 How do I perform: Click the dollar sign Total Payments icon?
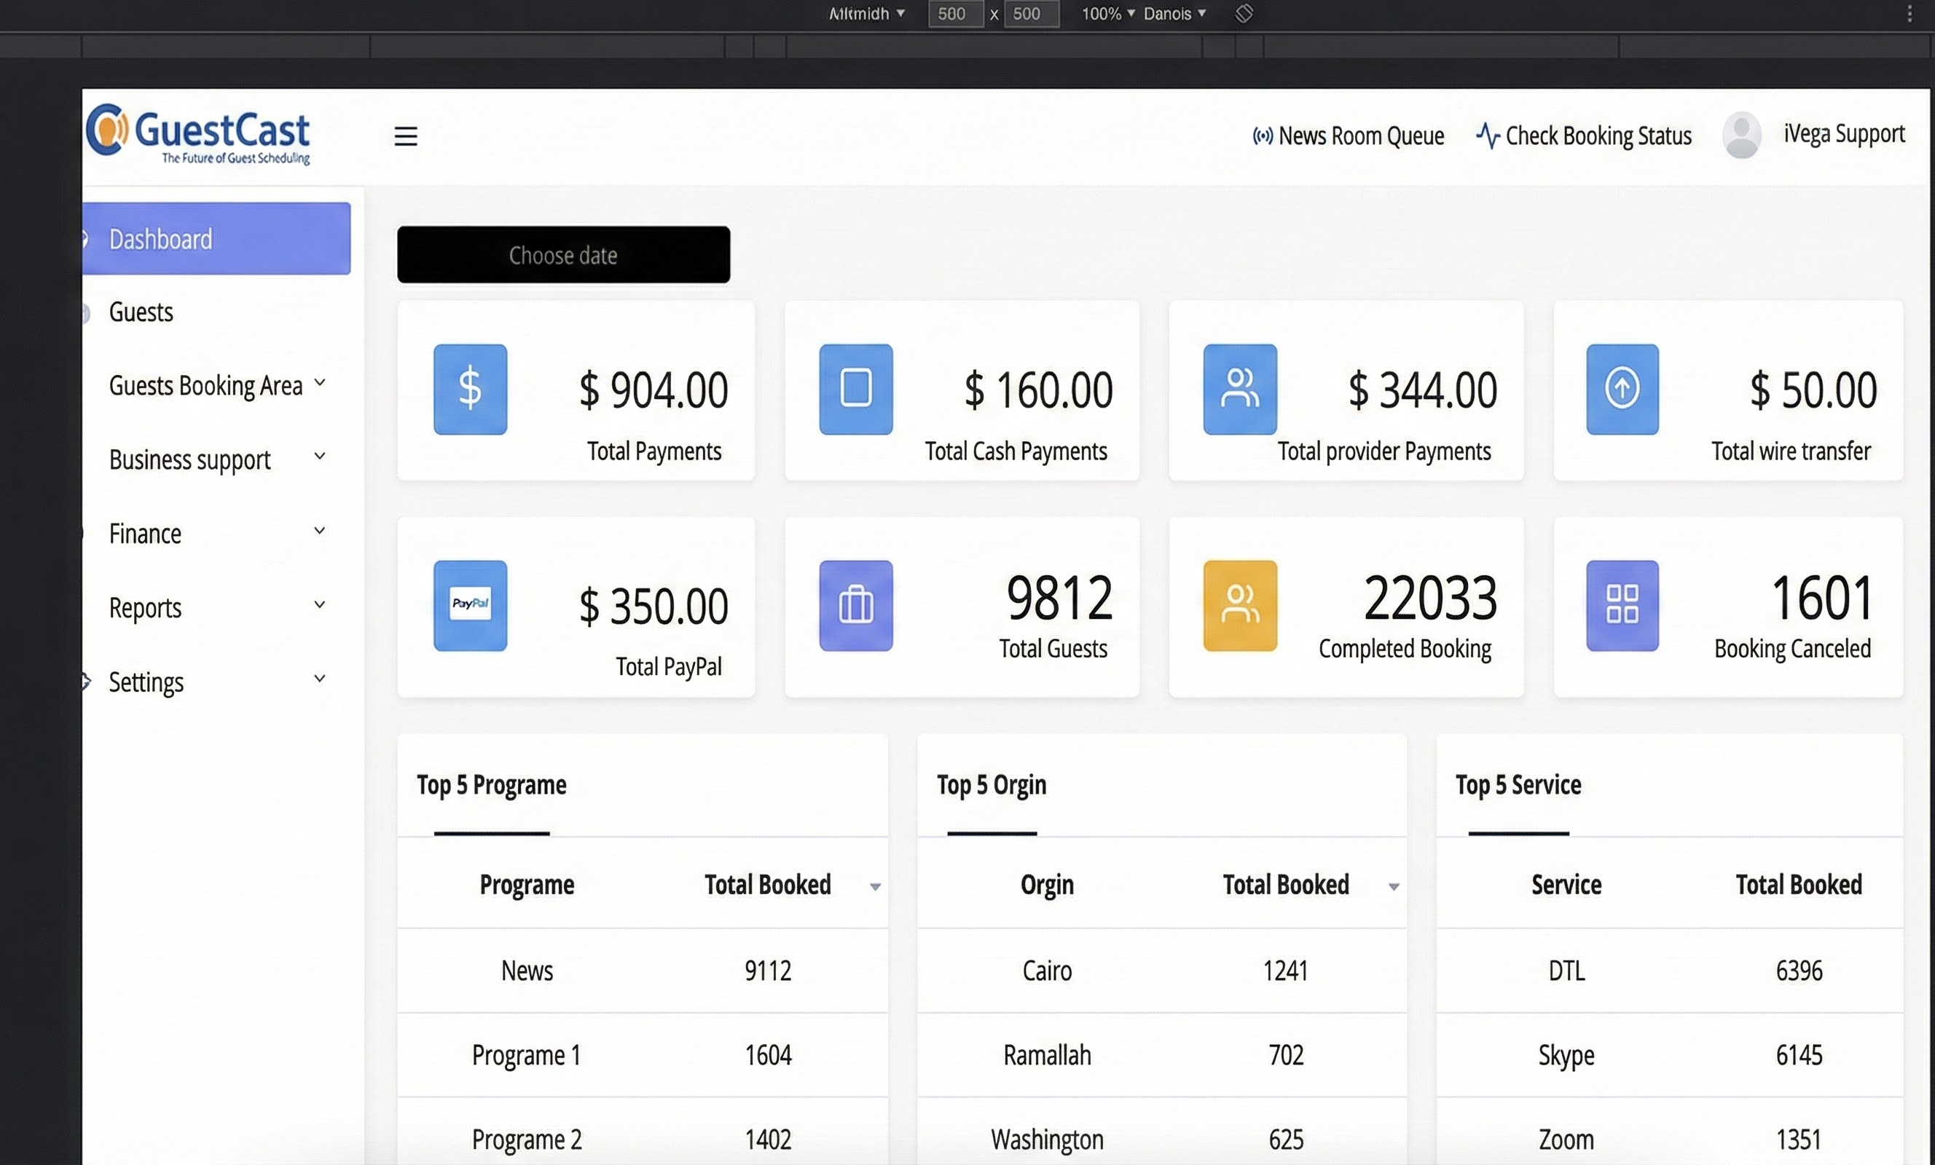click(x=470, y=390)
